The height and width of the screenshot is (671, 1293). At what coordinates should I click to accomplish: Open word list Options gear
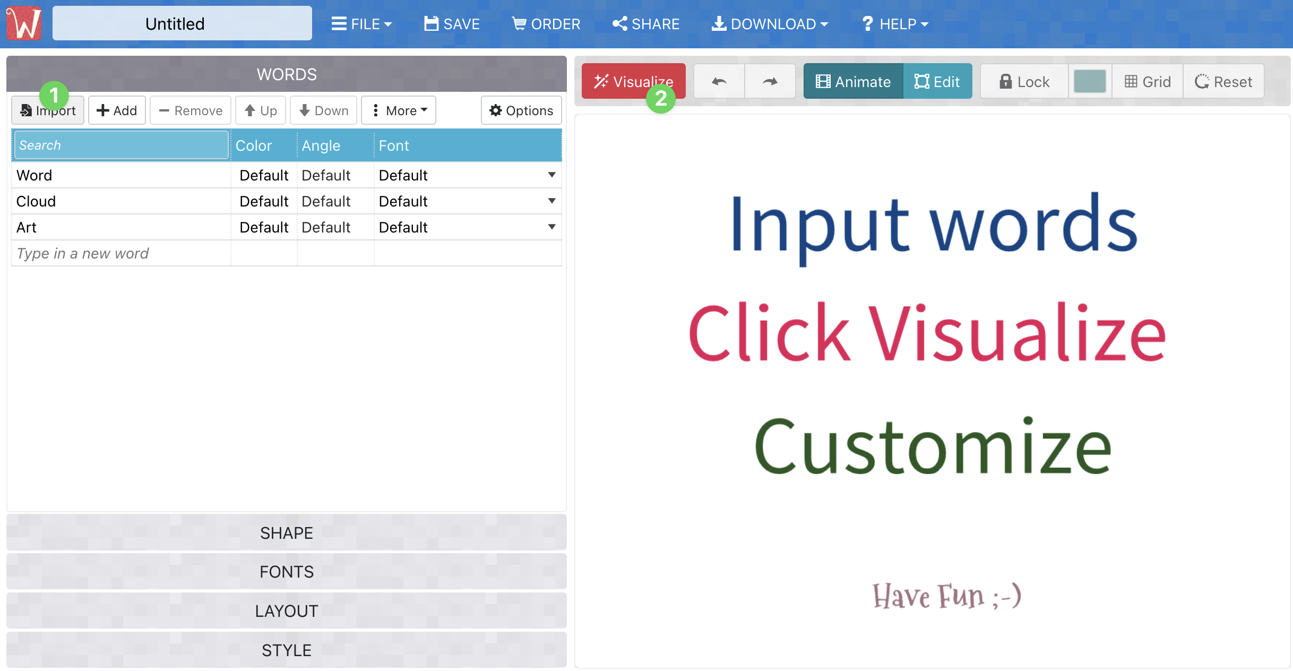(521, 110)
